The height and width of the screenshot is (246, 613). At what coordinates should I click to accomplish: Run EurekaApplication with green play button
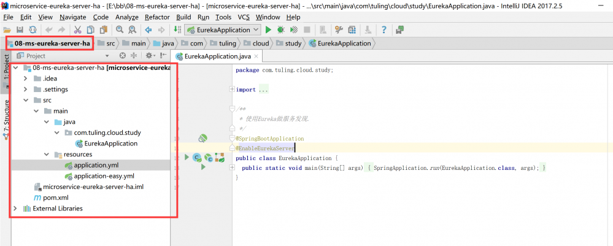[x=268, y=29]
